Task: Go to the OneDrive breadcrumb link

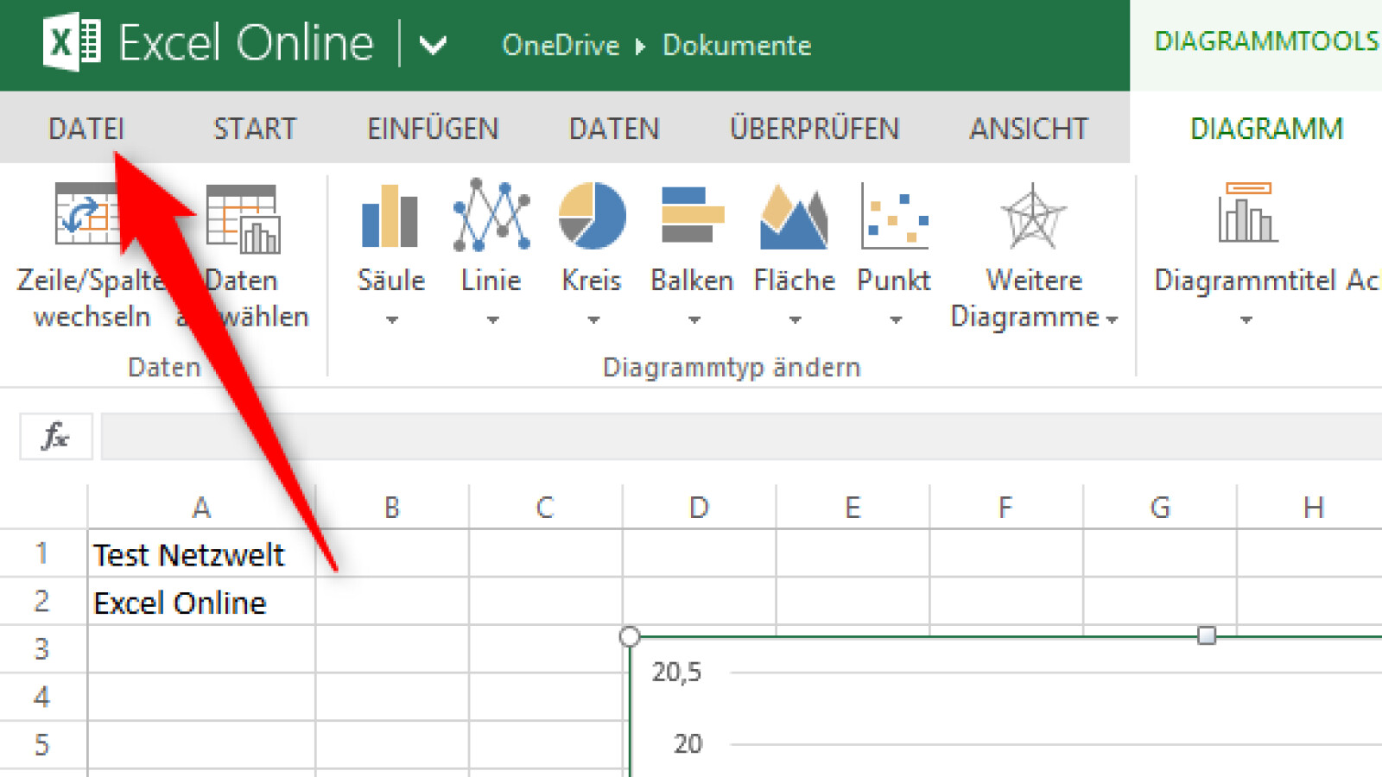Action: pyautogui.click(x=561, y=45)
